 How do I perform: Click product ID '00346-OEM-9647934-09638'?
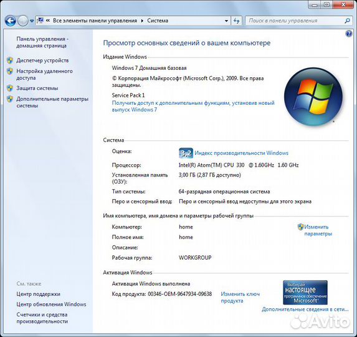(180, 294)
